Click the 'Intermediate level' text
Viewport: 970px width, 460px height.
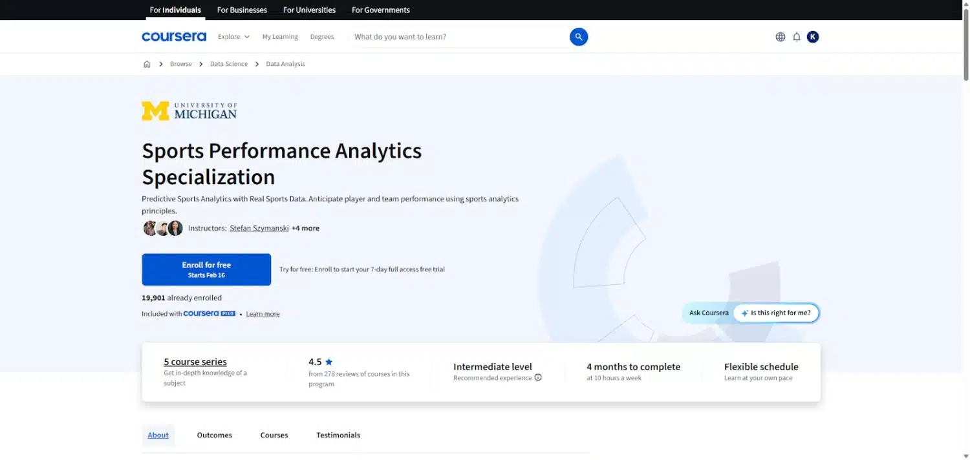493,366
